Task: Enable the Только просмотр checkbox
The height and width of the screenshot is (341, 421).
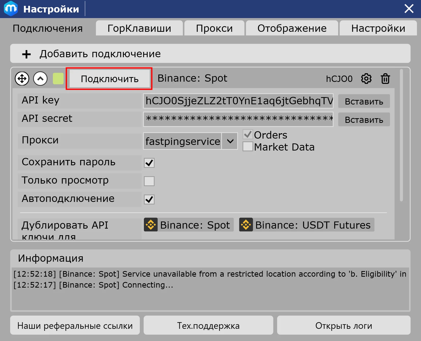Action: 149,181
